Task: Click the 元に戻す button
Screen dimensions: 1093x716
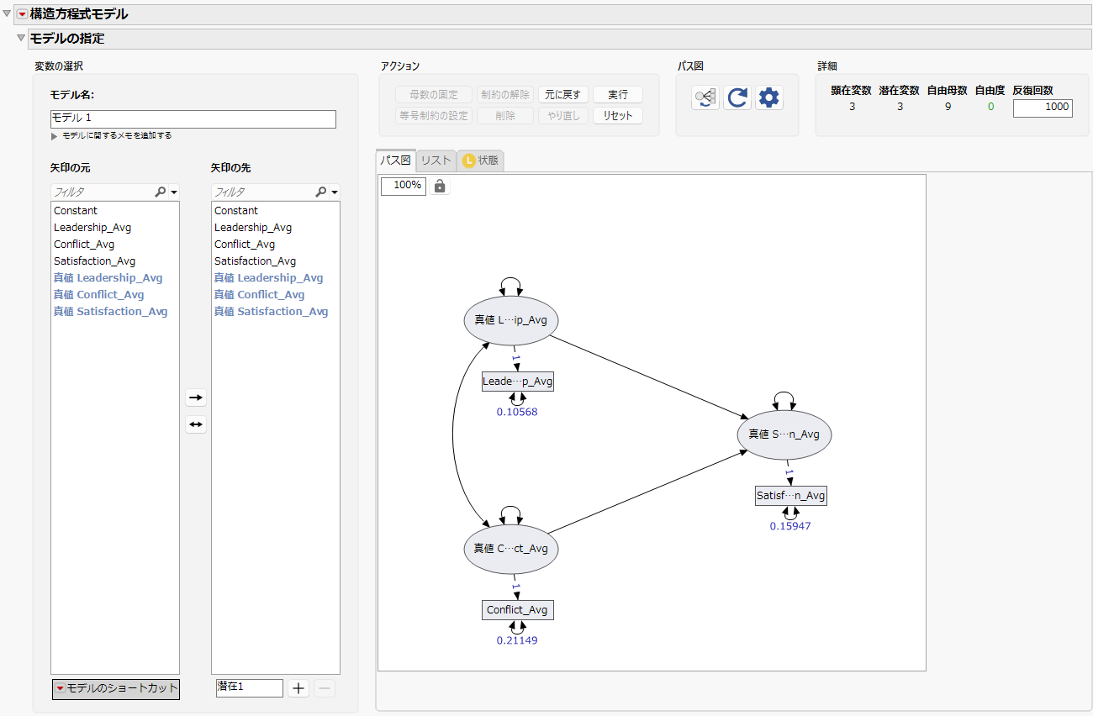Action: click(x=563, y=95)
